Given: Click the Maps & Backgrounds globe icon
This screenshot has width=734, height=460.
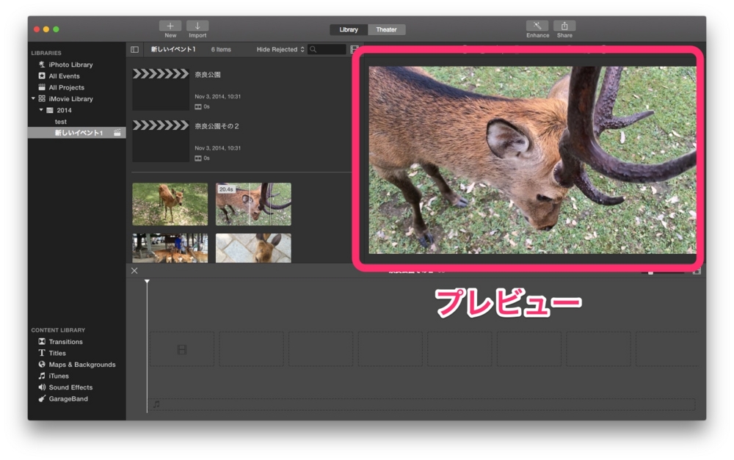Looking at the screenshot, I should 42,364.
